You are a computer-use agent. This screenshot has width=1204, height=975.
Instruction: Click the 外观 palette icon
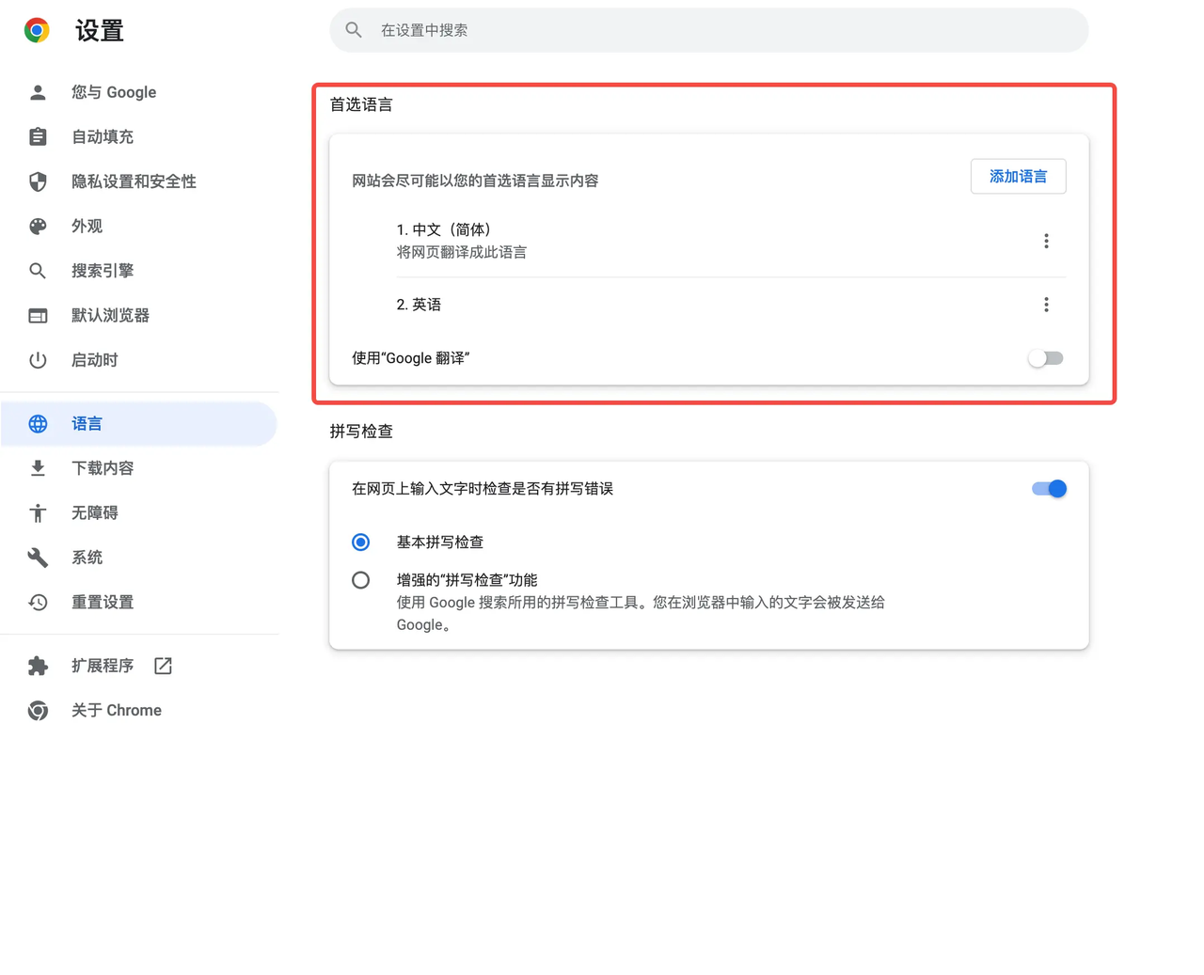tap(38, 226)
